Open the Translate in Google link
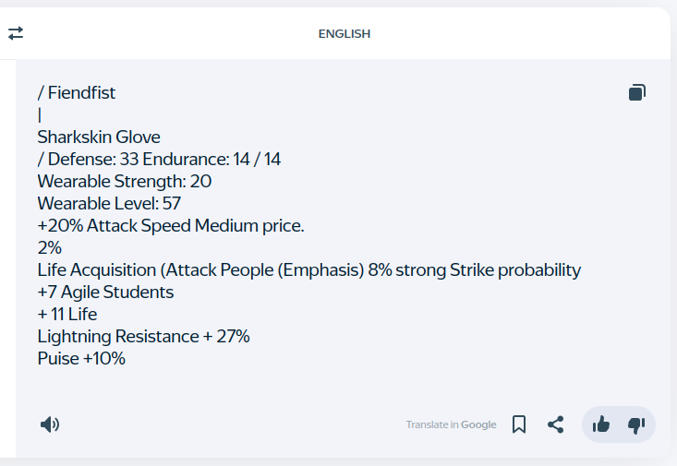This screenshot has width=677, height=466. click(452, 424)
